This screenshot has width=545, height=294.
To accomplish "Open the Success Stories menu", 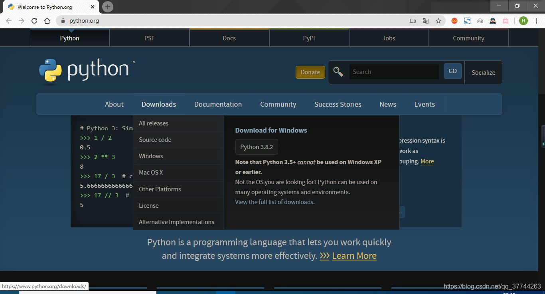I will (x=338, y=104).
